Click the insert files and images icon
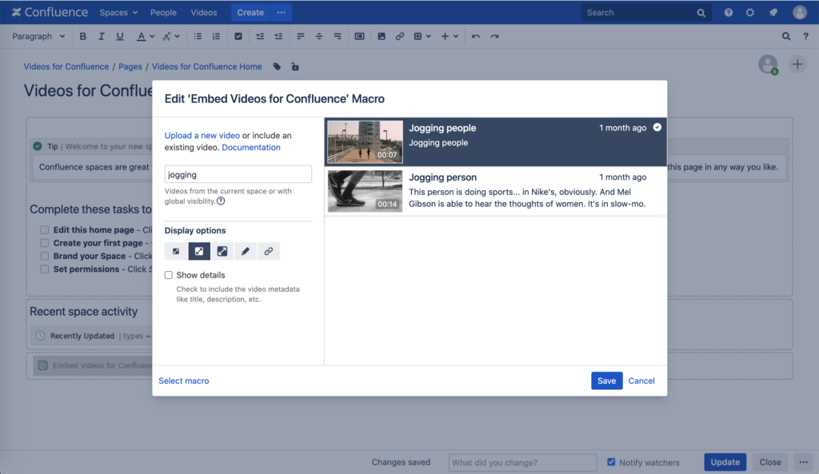The height and width of the screenshot is (474, 819). [382, 37]
